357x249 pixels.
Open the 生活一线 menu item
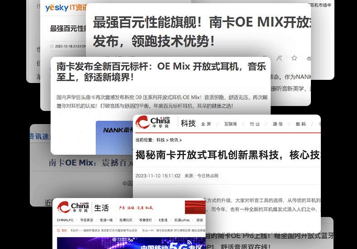106,220
